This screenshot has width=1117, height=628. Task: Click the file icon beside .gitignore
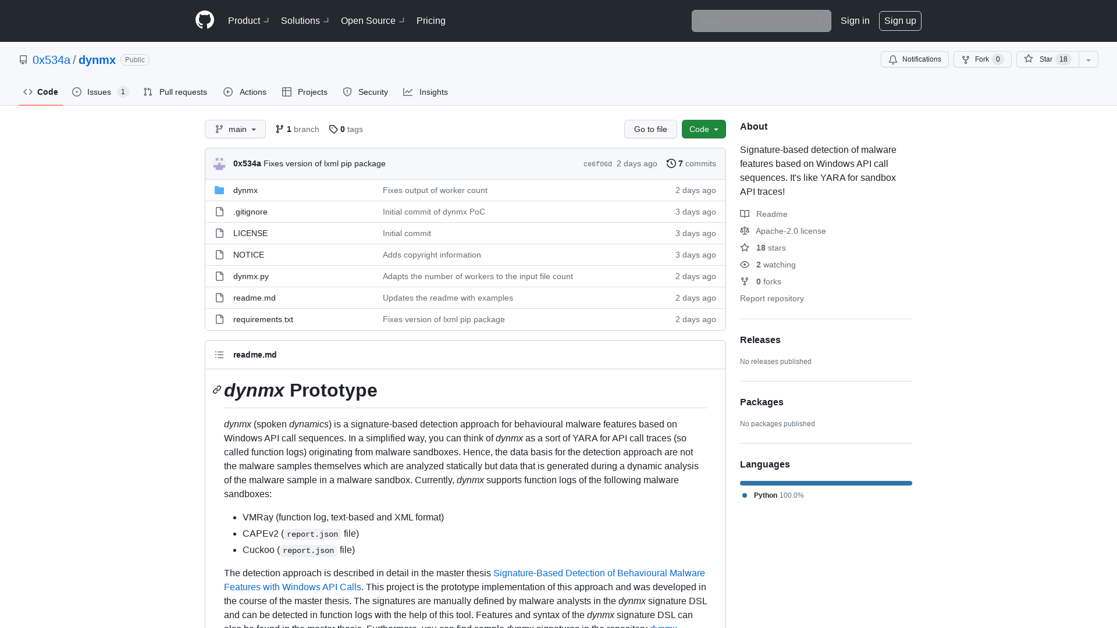pyautogui.click(x=219, y=212)
